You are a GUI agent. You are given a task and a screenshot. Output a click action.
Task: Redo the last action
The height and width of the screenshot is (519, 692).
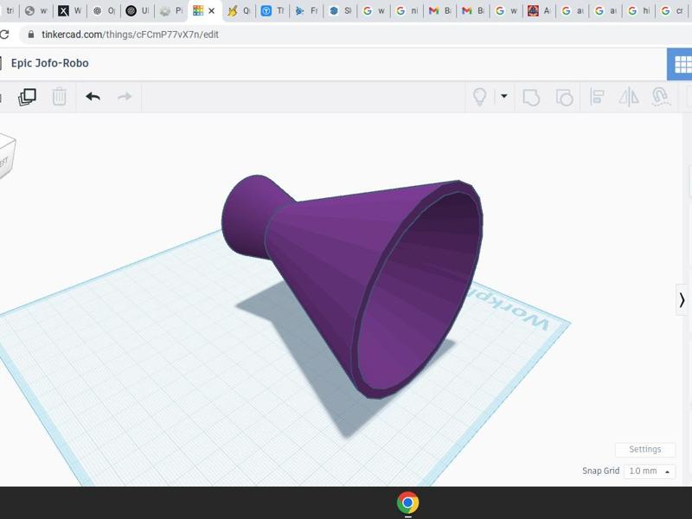[x=124, y=97]
